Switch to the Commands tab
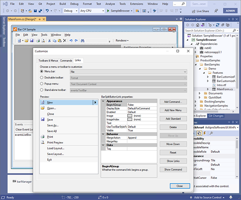Image resolution: width=241 pixels, height=200 pixels. pos(66,61)
